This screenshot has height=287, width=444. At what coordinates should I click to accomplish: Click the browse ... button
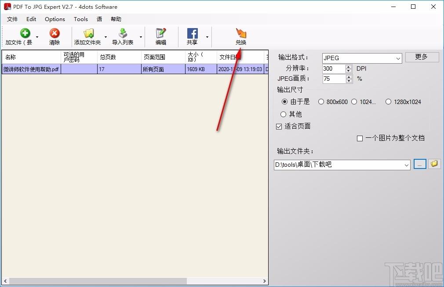tap(420, 164)
